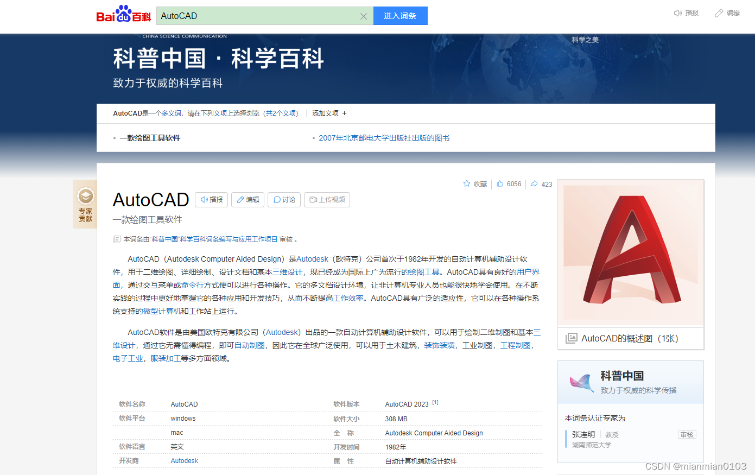Click the thumbs-up like icon 6056
The height and width of the screenshot is (475, 755).
[x=500, y=184]
